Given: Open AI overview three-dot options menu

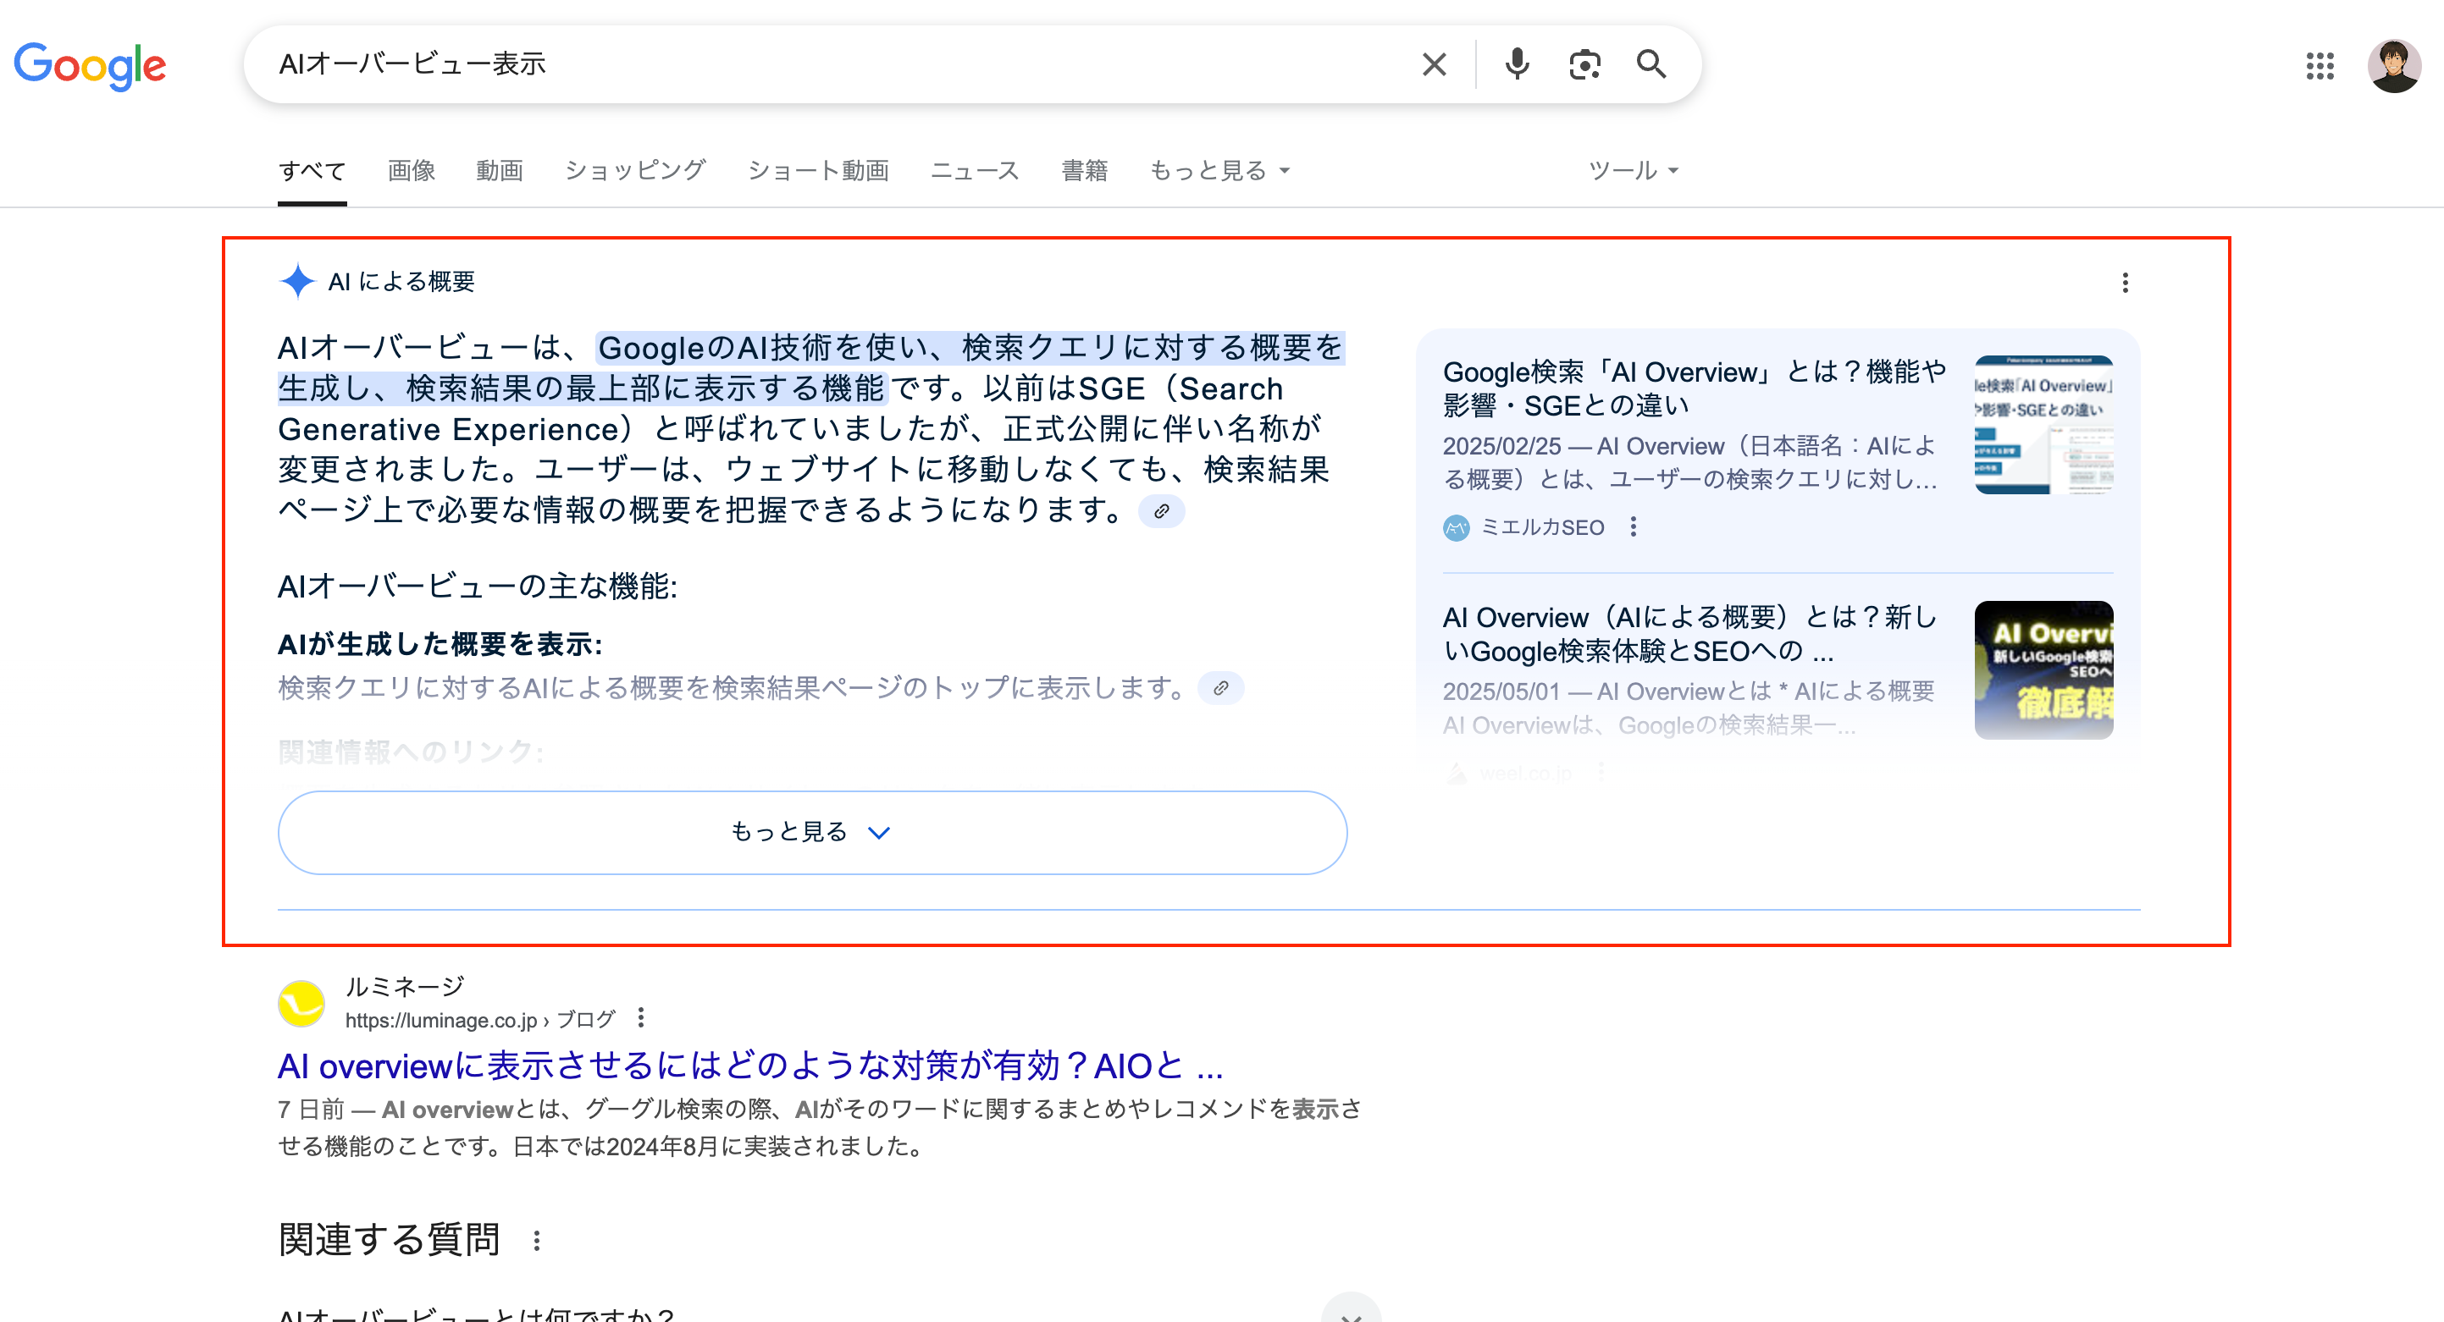Looking at the screenshot, I should pos(2126,283).
